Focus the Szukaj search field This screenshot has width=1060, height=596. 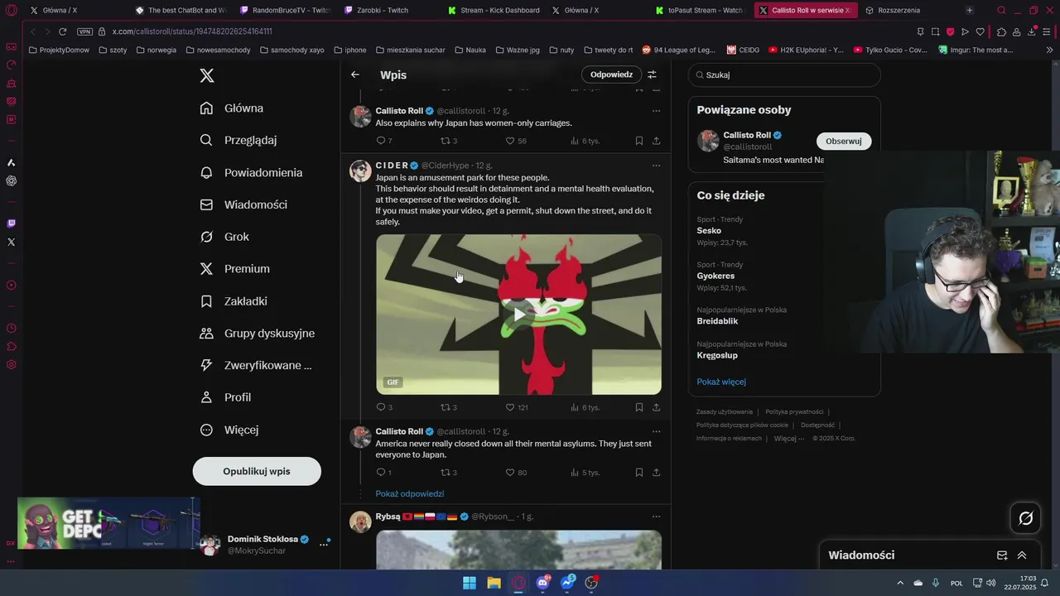click(x=784, y=74)
